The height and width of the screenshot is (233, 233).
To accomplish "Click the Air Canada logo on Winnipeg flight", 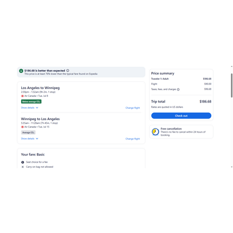I will click(x=22, y=127).
